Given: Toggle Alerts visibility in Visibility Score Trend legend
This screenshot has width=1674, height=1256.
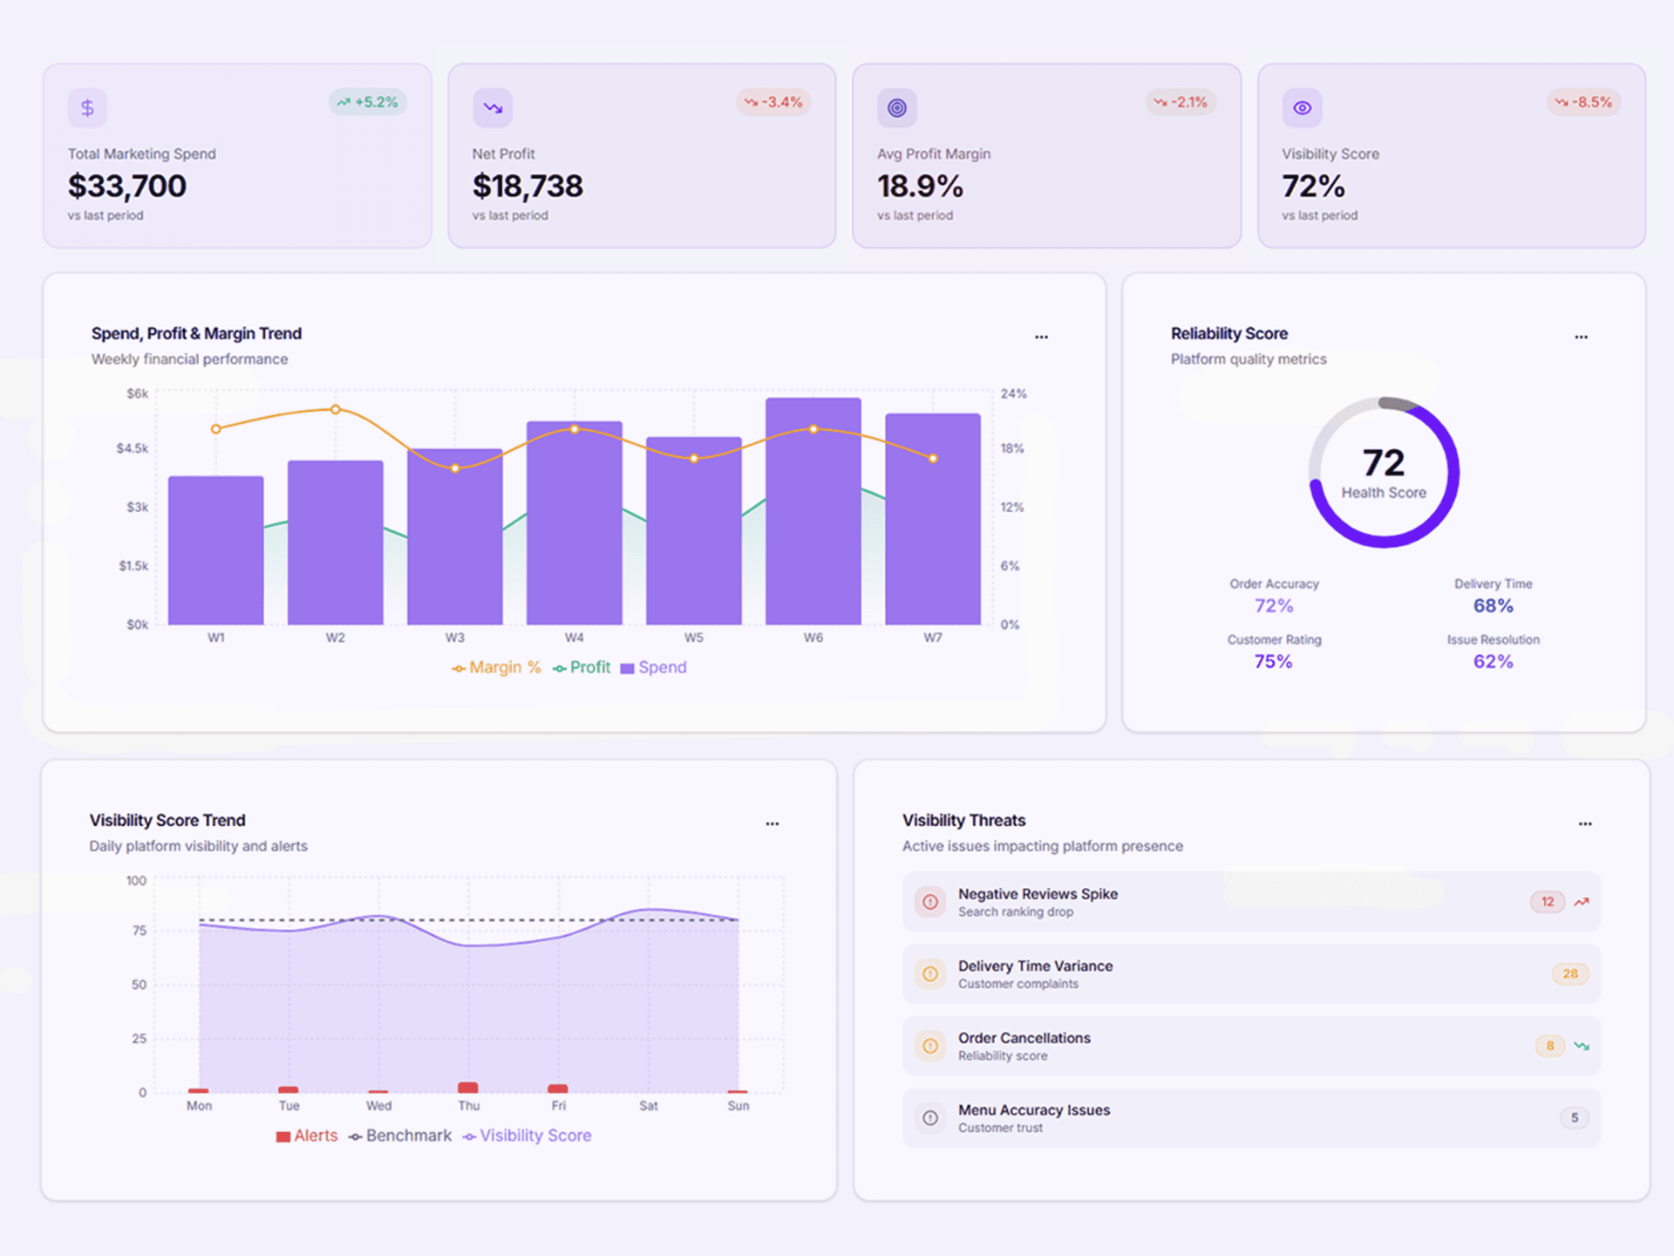Looking at the screenshot, I should 307,1136.
